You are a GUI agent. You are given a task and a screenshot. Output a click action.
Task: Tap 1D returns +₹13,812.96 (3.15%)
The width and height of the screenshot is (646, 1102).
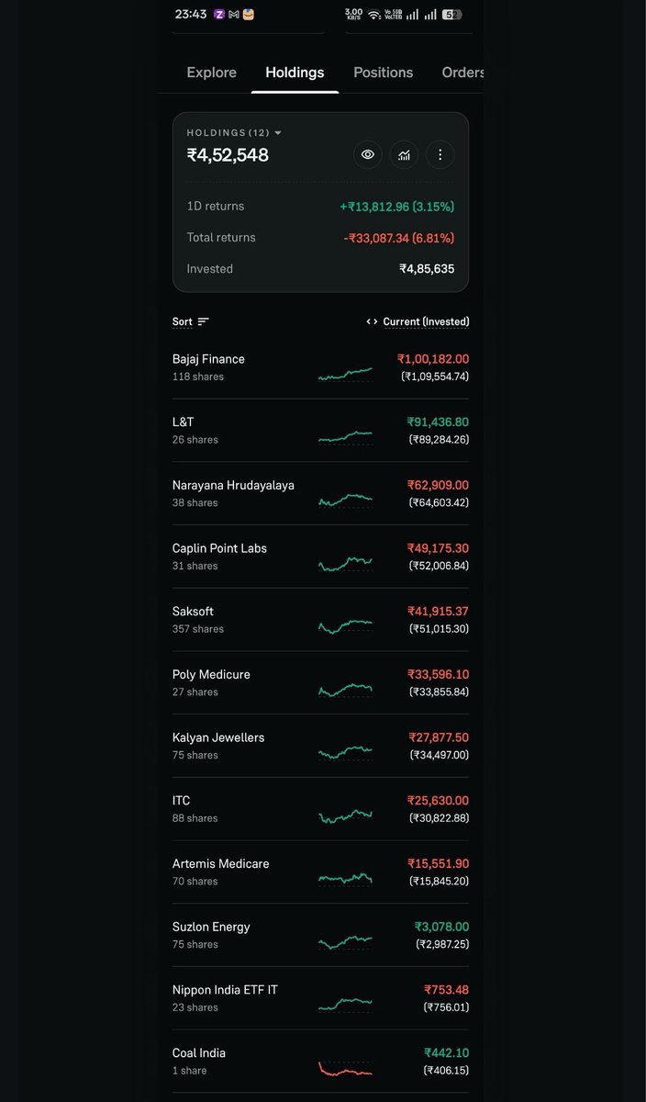(x=397, y=207)
